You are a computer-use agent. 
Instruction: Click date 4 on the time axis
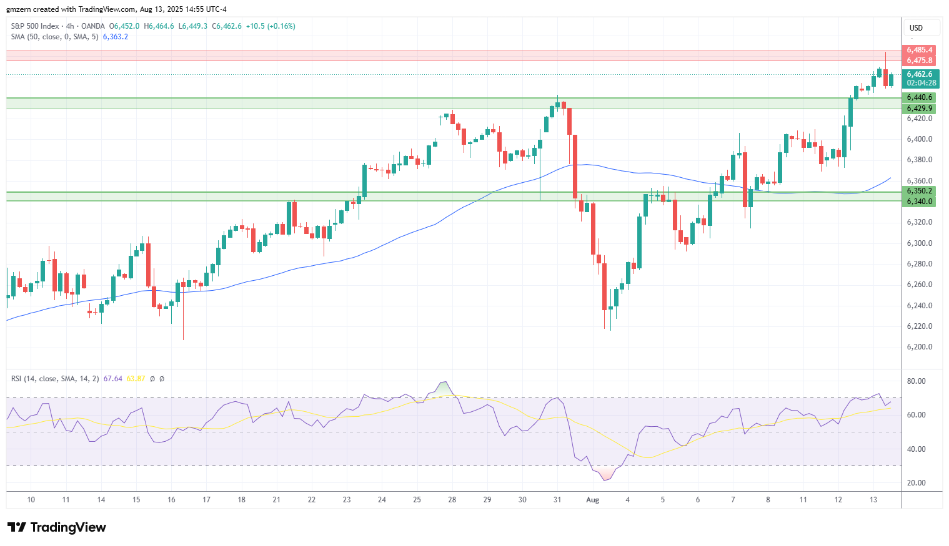(x=628, y=500)
